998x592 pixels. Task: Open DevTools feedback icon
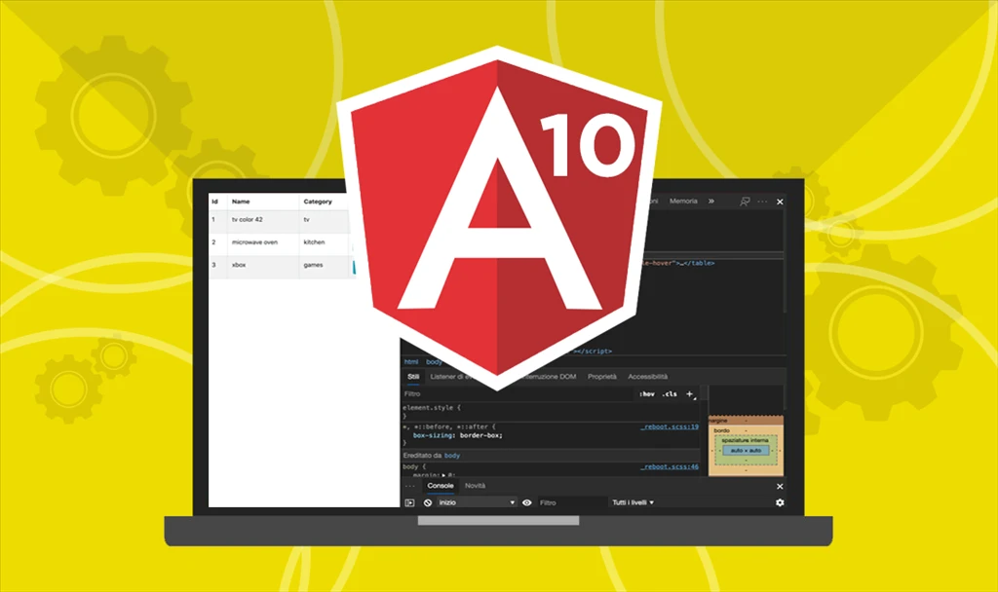point(744,202)
